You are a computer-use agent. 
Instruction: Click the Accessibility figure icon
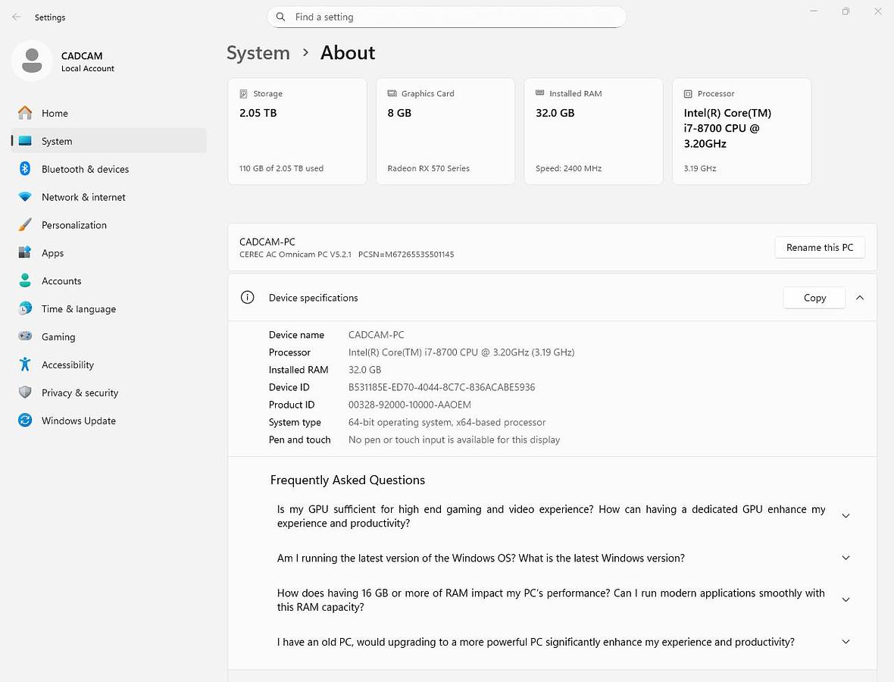click(x=25, y=364)
